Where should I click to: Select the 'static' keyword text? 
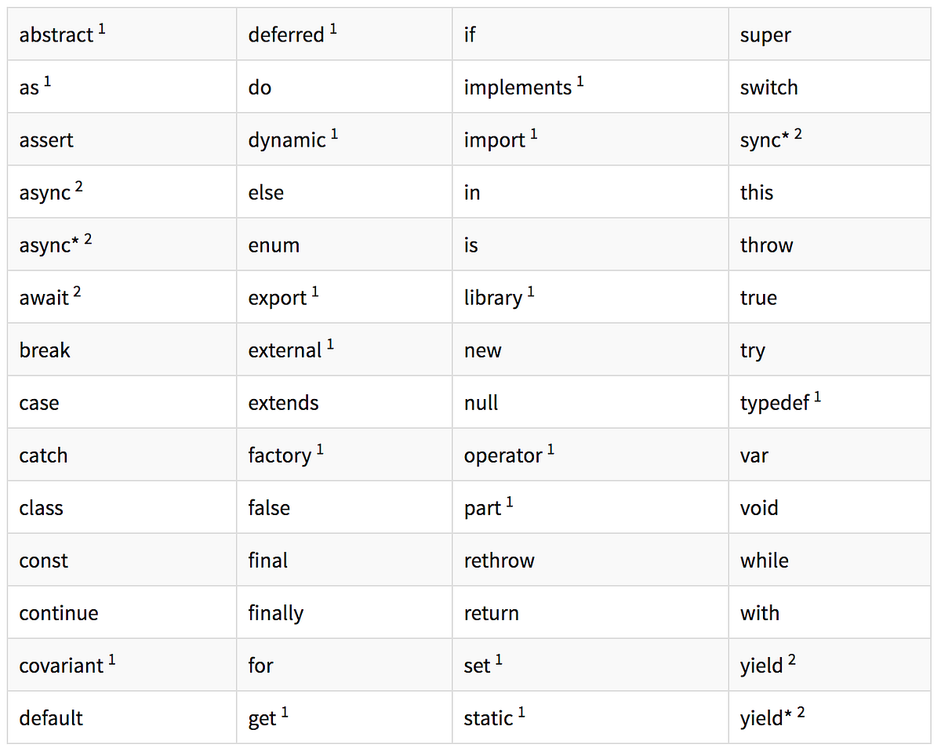[x=489, y=718]
